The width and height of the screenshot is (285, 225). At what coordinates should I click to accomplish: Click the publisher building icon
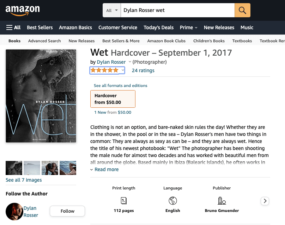click(x=222, y=201)
